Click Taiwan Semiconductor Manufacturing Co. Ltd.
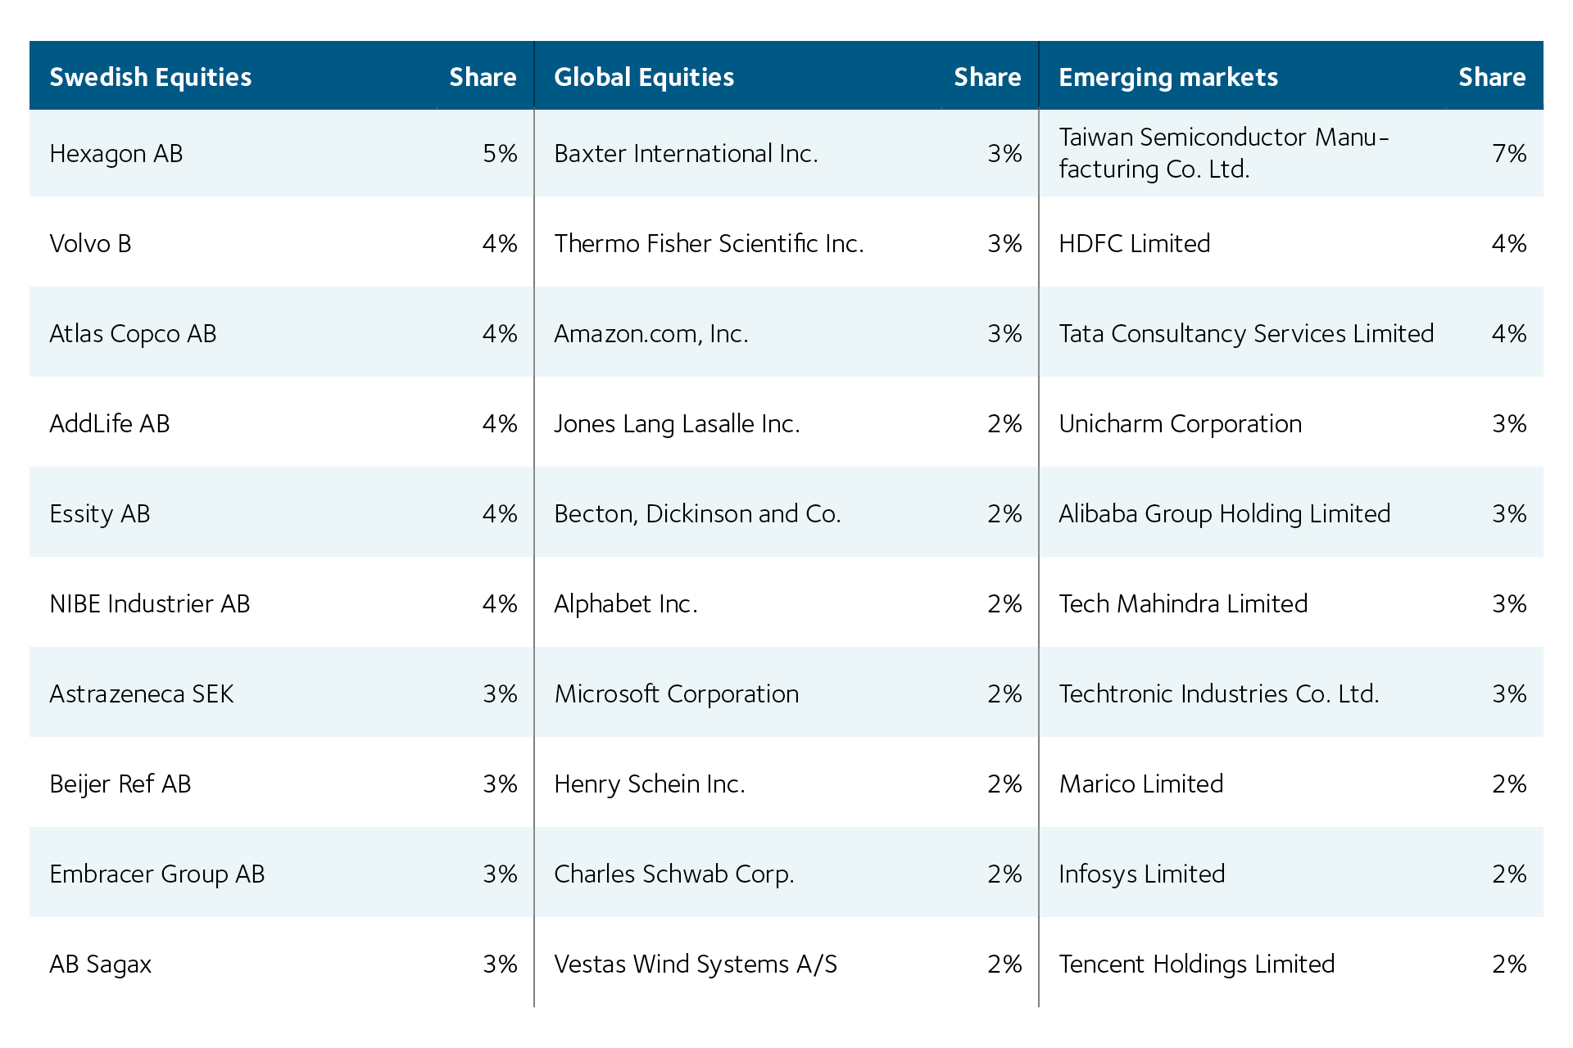Viewport: 1573px width, 1048px height. (1224, 153)
